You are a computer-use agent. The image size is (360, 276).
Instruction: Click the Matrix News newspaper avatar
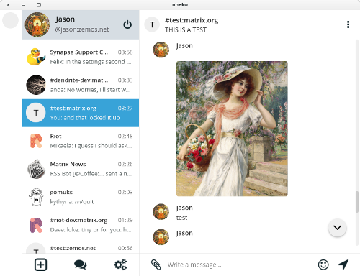[36, 169]
